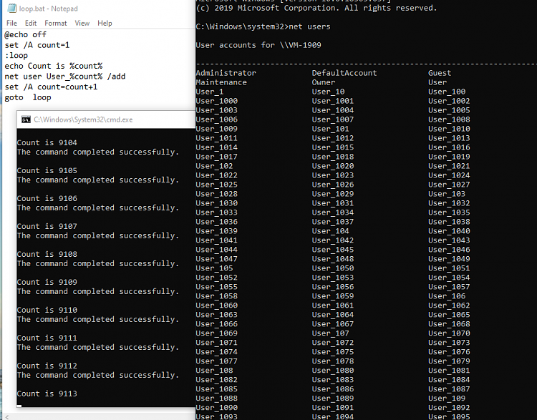The width and height of the screenshot is (537, 420).
Task: Open the Edit menu in Notepad
Action: coord(31,23)
